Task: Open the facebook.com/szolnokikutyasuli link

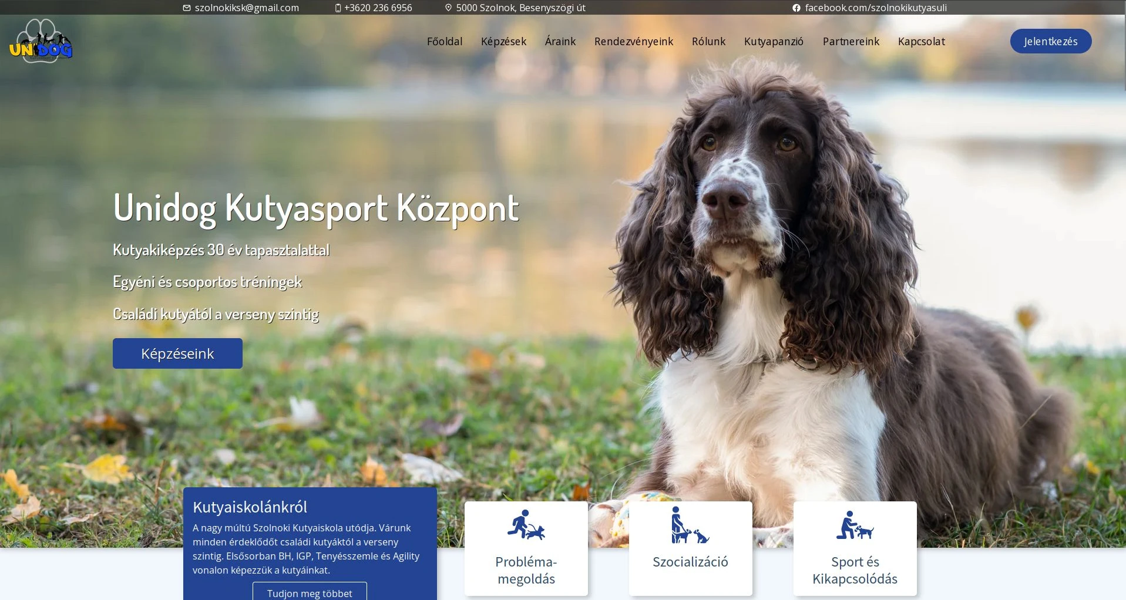Action: [875, 8]
